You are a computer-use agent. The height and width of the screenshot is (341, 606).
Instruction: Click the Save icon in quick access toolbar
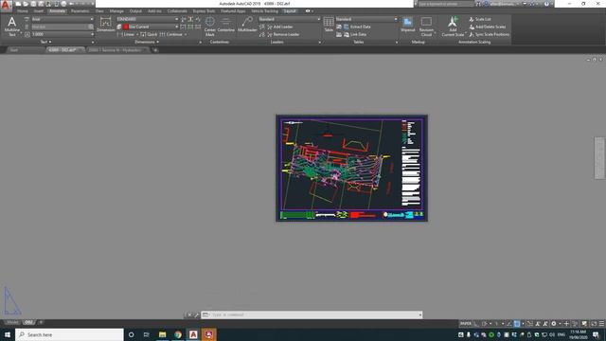point(33,4)
